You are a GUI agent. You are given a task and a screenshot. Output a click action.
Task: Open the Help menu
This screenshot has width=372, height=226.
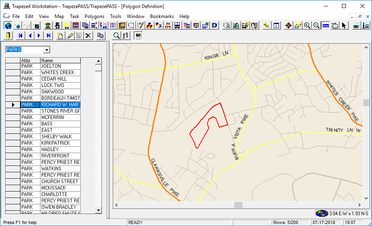[x=184, y=16]
